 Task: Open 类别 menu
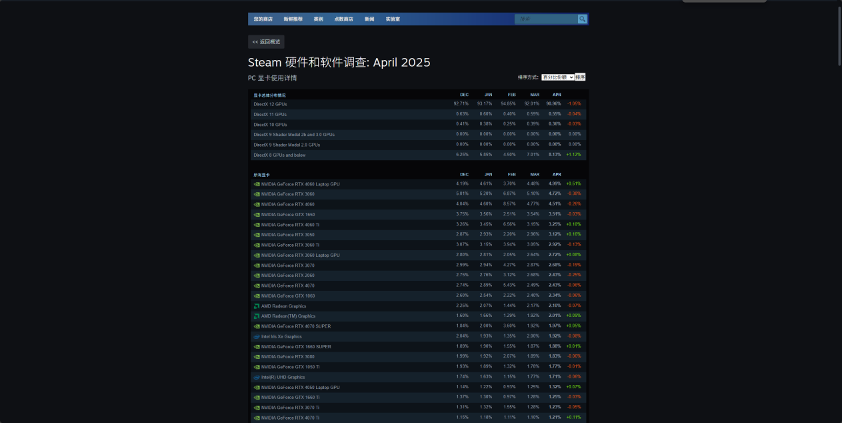click(318, 19)
